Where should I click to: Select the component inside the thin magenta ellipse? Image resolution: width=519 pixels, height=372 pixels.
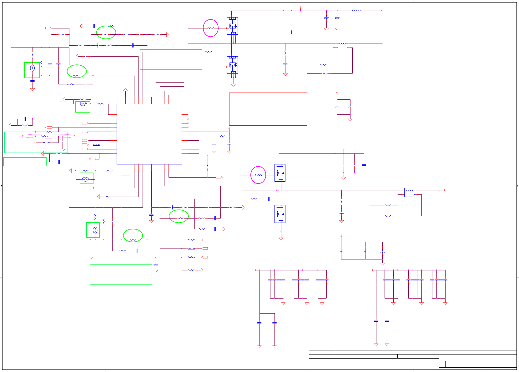tap(45, 136)
